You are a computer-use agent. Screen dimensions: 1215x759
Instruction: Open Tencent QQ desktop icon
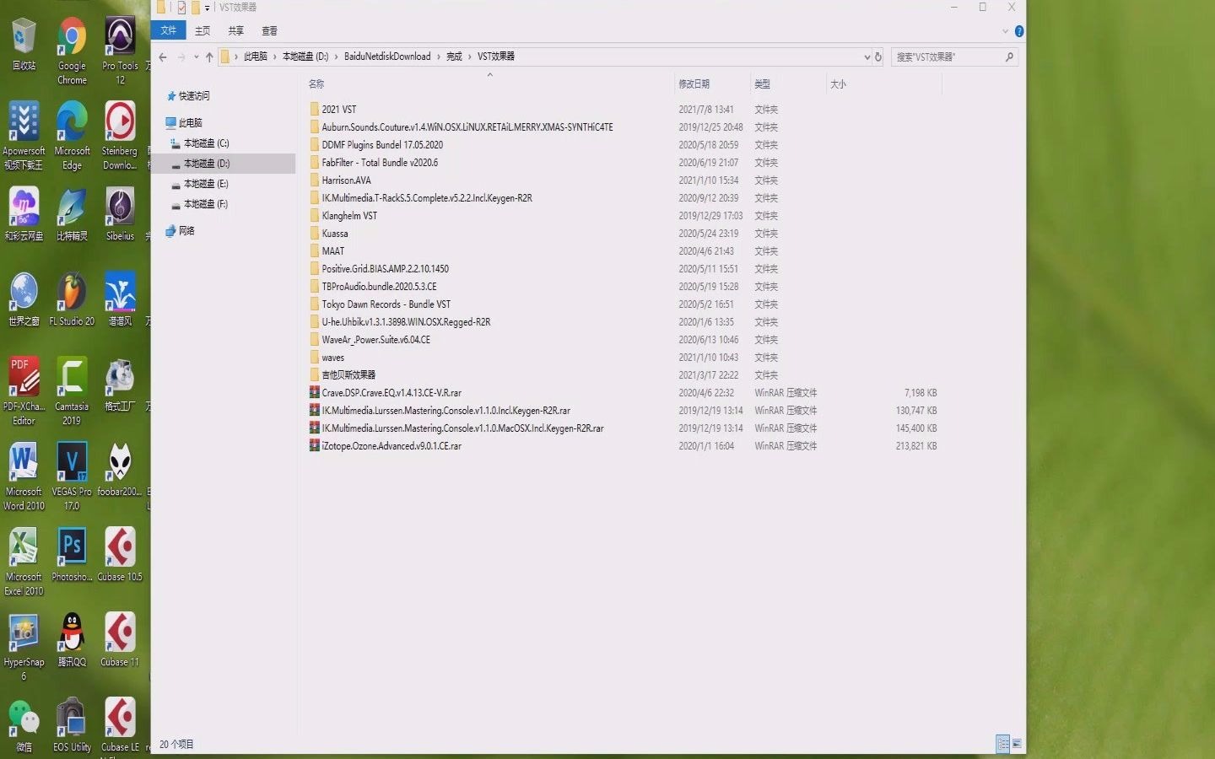pos(72,640)
